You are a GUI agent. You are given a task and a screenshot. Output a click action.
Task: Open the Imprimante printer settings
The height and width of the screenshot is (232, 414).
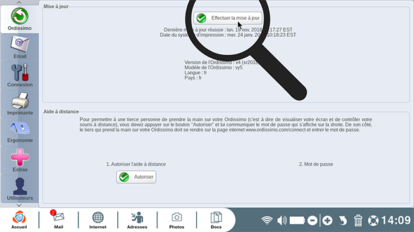(20, 104)
